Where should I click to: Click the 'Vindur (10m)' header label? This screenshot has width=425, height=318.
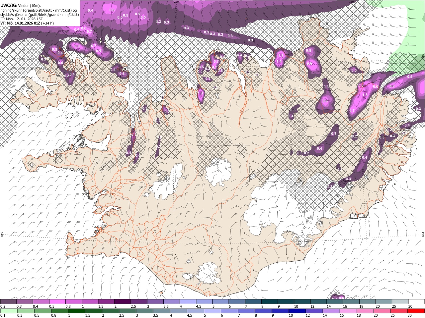click(29, 5)
